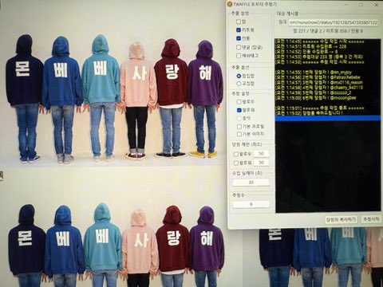383x287 pixels.
Task: Enable the 댓글 (답글) checkbox
Action: (239, 47)
